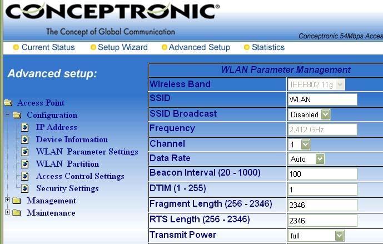Viewport: 383px width, 244px height.
Task: Click the yellow bullet beside Current Status
Action: (16, 47)
